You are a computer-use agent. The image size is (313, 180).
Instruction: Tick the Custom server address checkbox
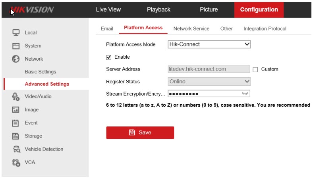pyautogui.click(x=255, y=69)
